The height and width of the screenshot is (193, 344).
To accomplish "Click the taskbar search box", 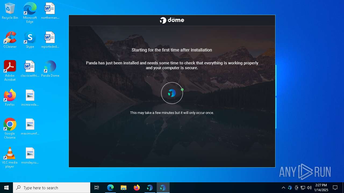I will click(52, 188).
